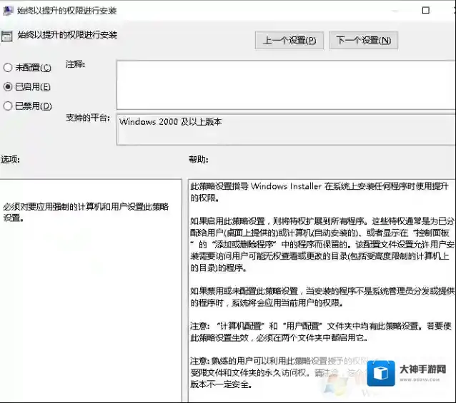Click the 支持的平台 Windows 2000 field
Image resolution: width=456 pixels, height=403 pixels.
click(x=286, y=129)
